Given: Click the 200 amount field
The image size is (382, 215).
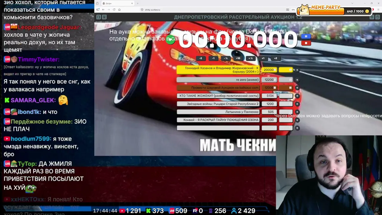Looking at the screenshot, I should [x=269, y=120].
